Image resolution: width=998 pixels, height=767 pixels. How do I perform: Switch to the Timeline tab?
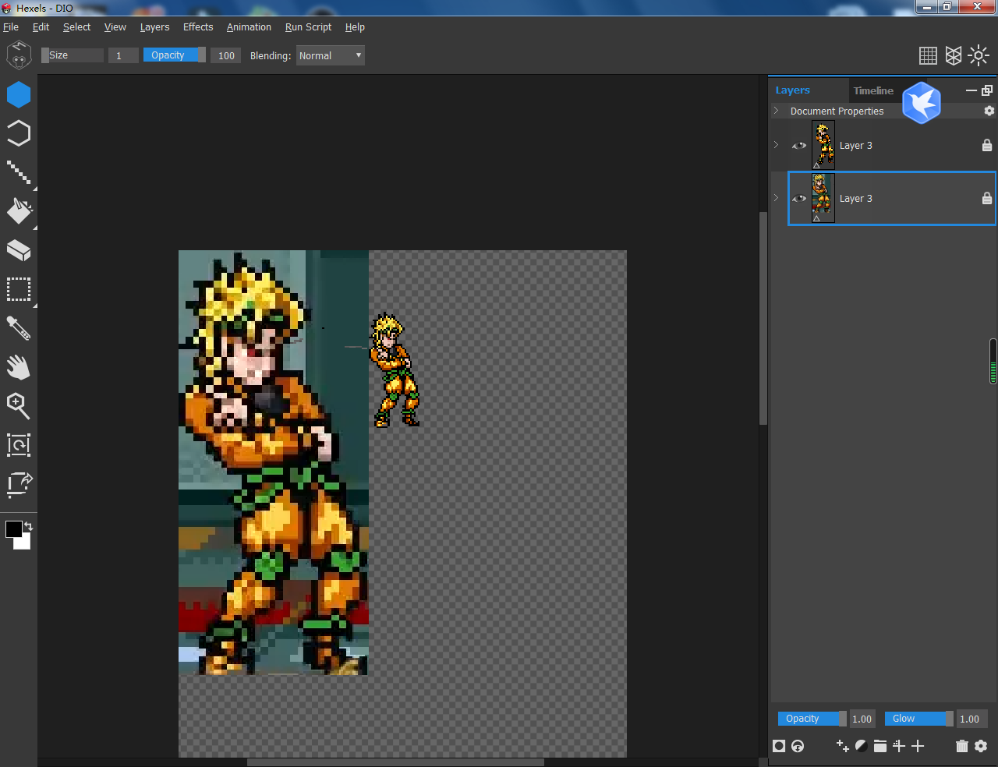(x=873, y=90)
